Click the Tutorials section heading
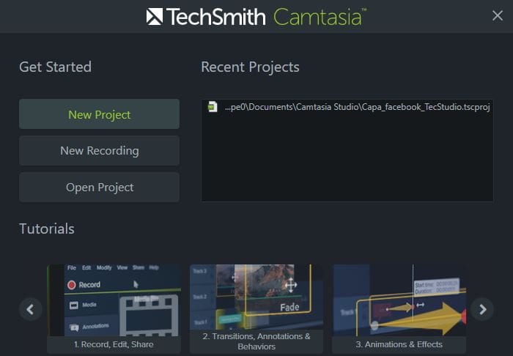Image resolution: width=513 pixels, height=356 pixels. coord(47,229)
